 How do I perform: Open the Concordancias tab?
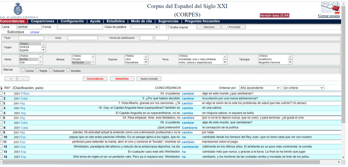coord(12,21)
